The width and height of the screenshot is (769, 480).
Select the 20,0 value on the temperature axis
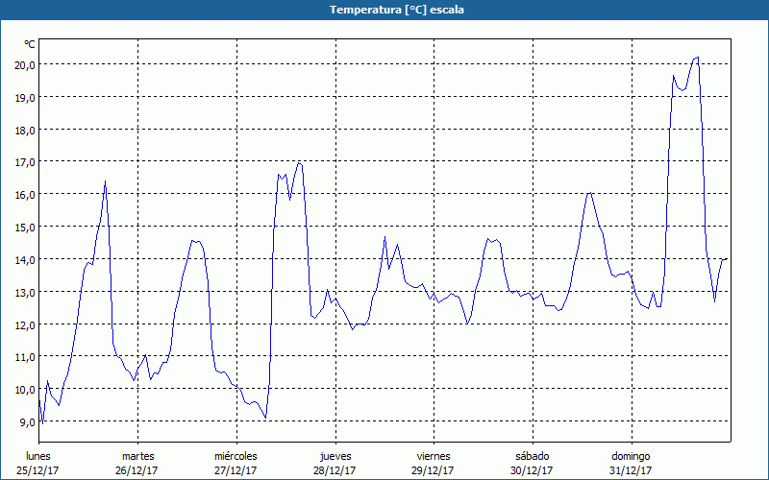(x=24, y=64)
